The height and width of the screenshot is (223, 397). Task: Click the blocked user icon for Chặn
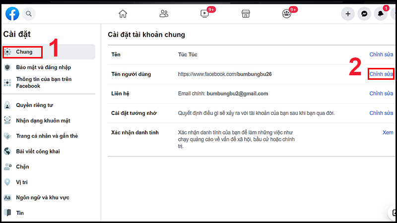pyautogui.click(x=7, y=167)
